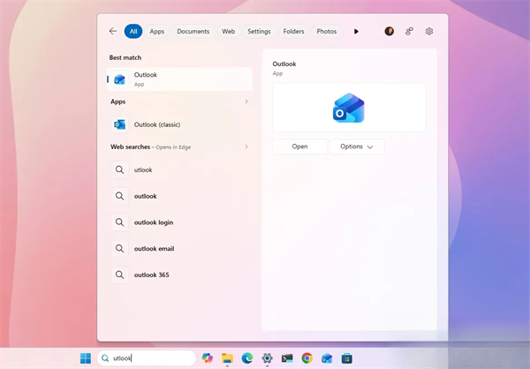This screenshot has height=369, width=530.
Task: Open search settings gear in the panel header
Action: coord(429,32)
